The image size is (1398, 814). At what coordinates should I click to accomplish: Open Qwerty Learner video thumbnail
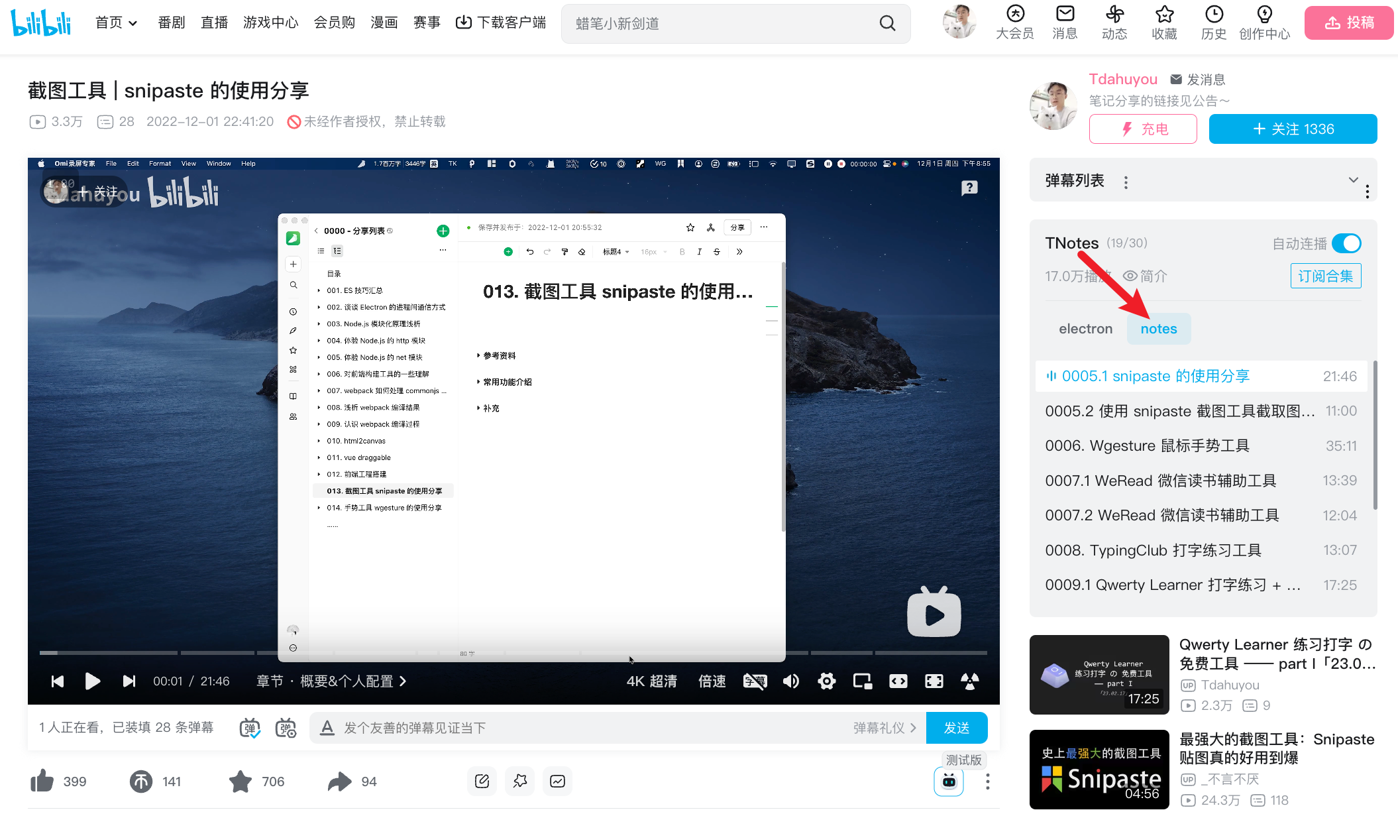point(1099,675)
